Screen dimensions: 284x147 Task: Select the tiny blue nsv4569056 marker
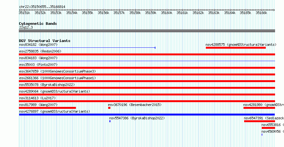(x=262, y=135)
